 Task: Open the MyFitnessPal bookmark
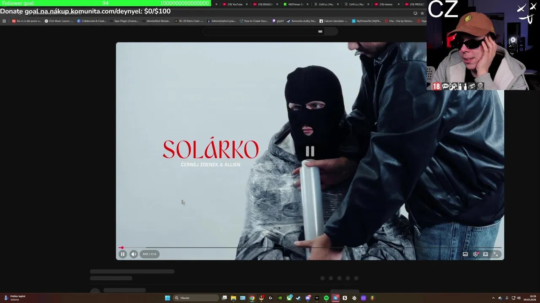pos(366,21)
